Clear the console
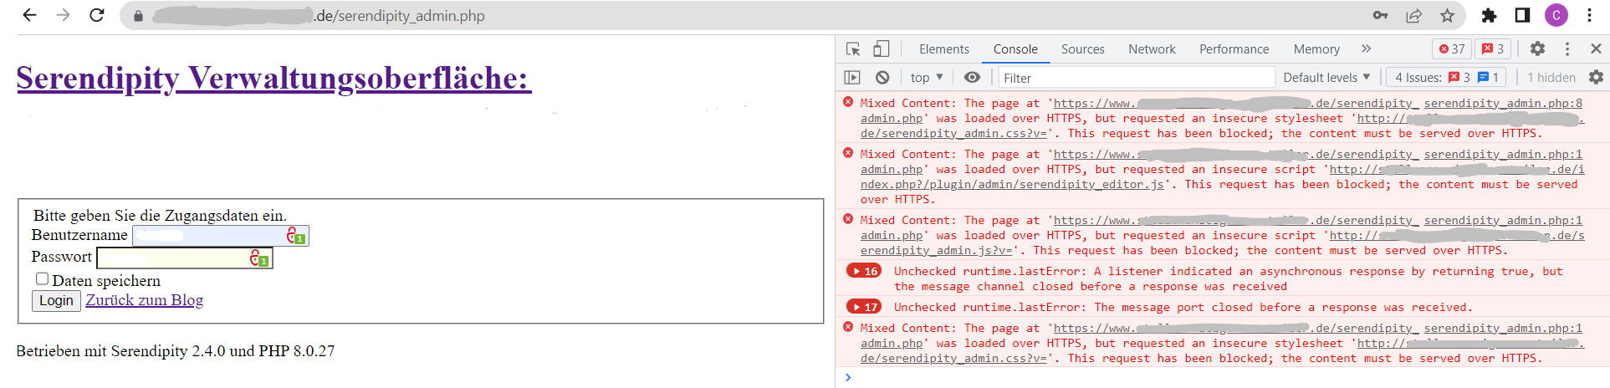 [x=882, y=78]
